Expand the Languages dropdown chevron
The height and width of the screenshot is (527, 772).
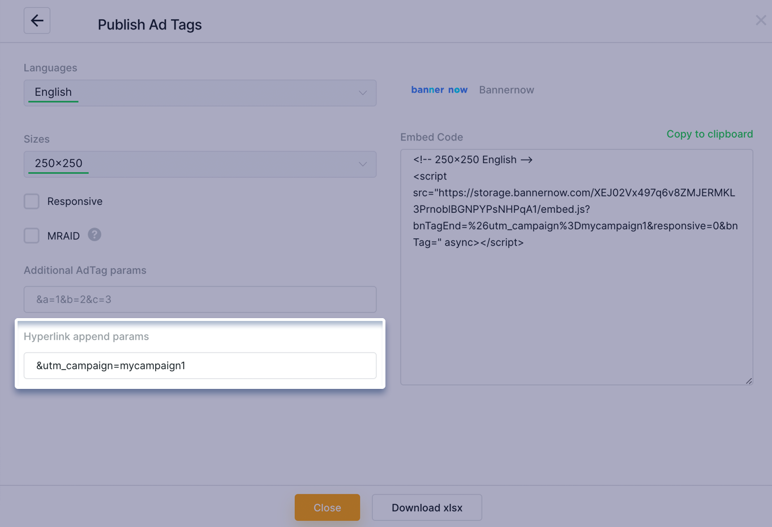coord(363,93)
